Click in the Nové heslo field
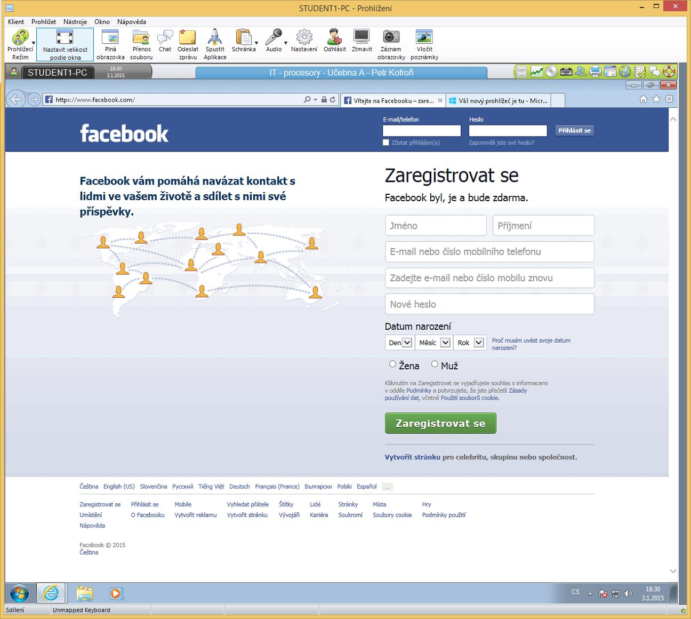This screenshot has width=691, height=619. pos(489,304)
